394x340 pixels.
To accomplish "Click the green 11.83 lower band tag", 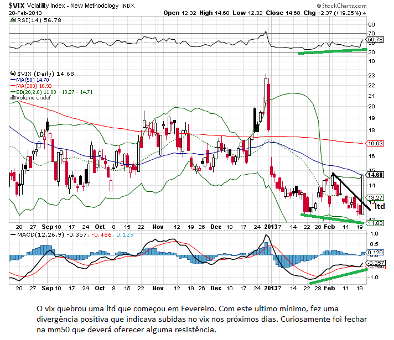I will [x=375, y=223].
